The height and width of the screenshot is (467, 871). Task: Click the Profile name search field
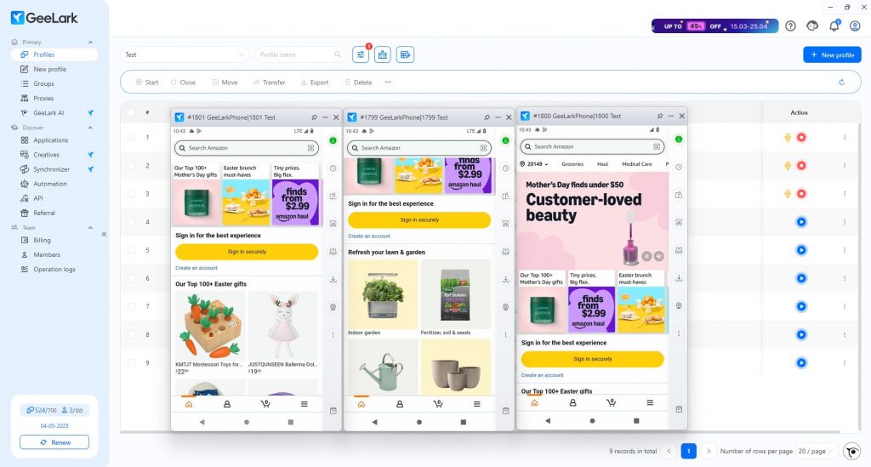click(300, 54)
